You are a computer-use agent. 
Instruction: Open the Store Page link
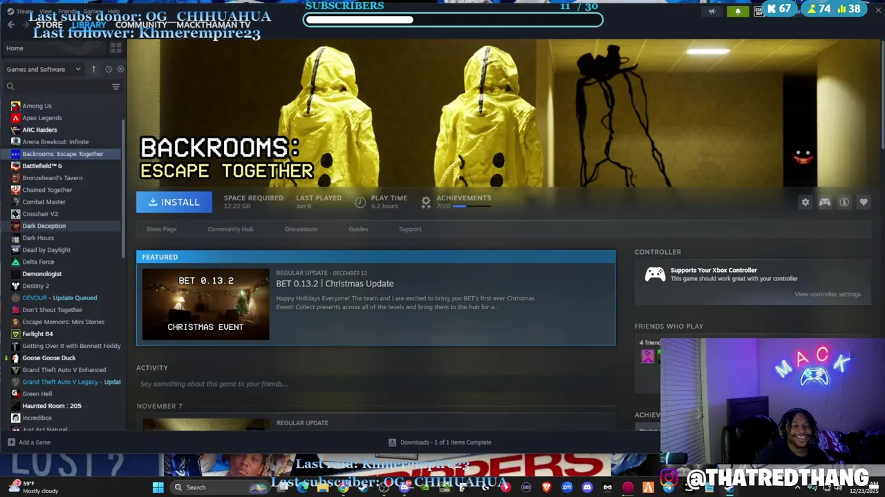pyautogui.click(x=161, y=229)
